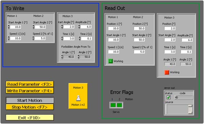Click the Write Parameter <F4> button

point(30,91)
